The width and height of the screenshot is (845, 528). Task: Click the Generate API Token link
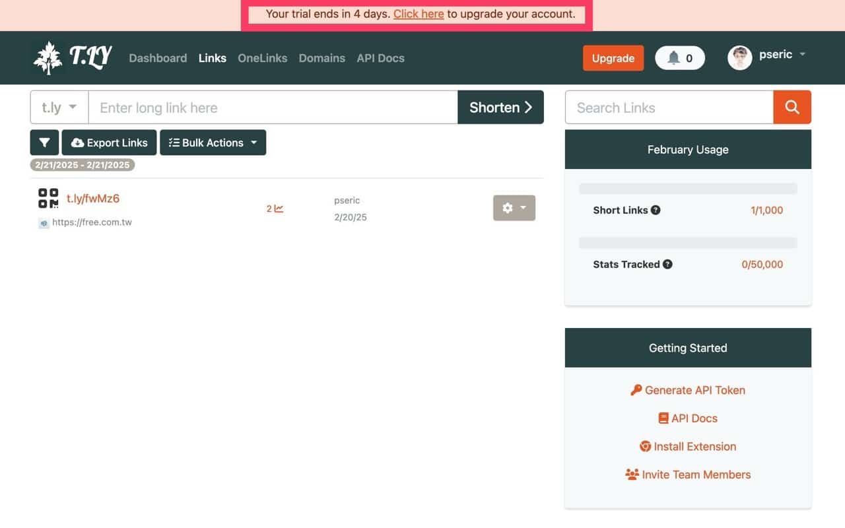[688, 390]
